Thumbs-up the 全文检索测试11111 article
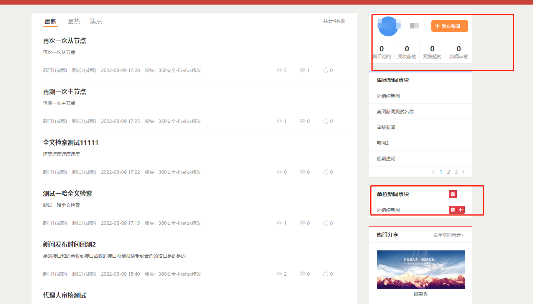533x304 pixels. pyautogui.click(x=325, y=172)
